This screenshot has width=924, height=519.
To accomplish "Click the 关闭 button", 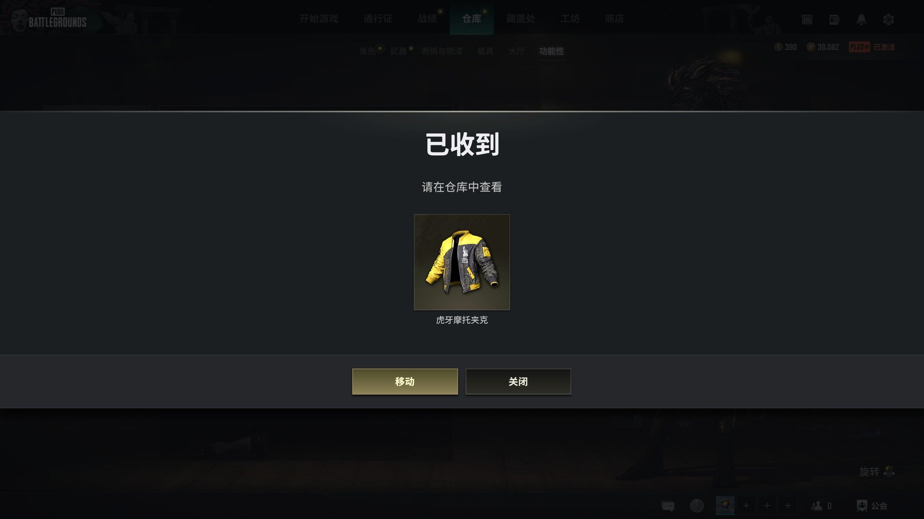I will click(x=518, y=382).
